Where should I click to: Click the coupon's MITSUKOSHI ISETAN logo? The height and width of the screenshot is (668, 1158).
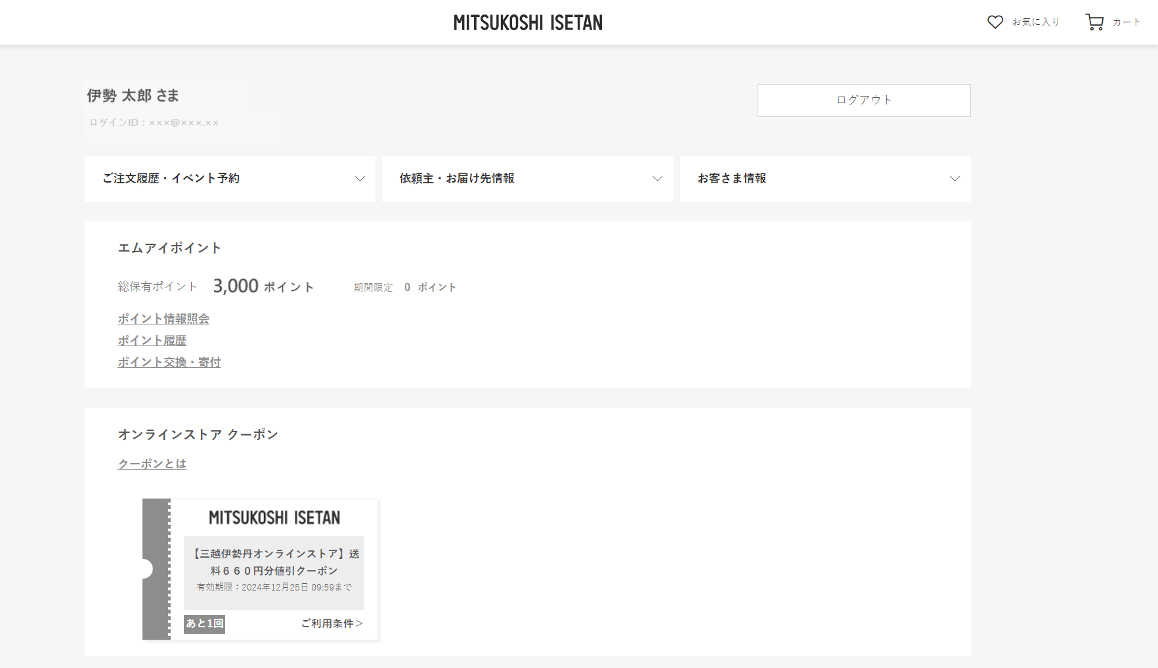(x=274, y=518)
